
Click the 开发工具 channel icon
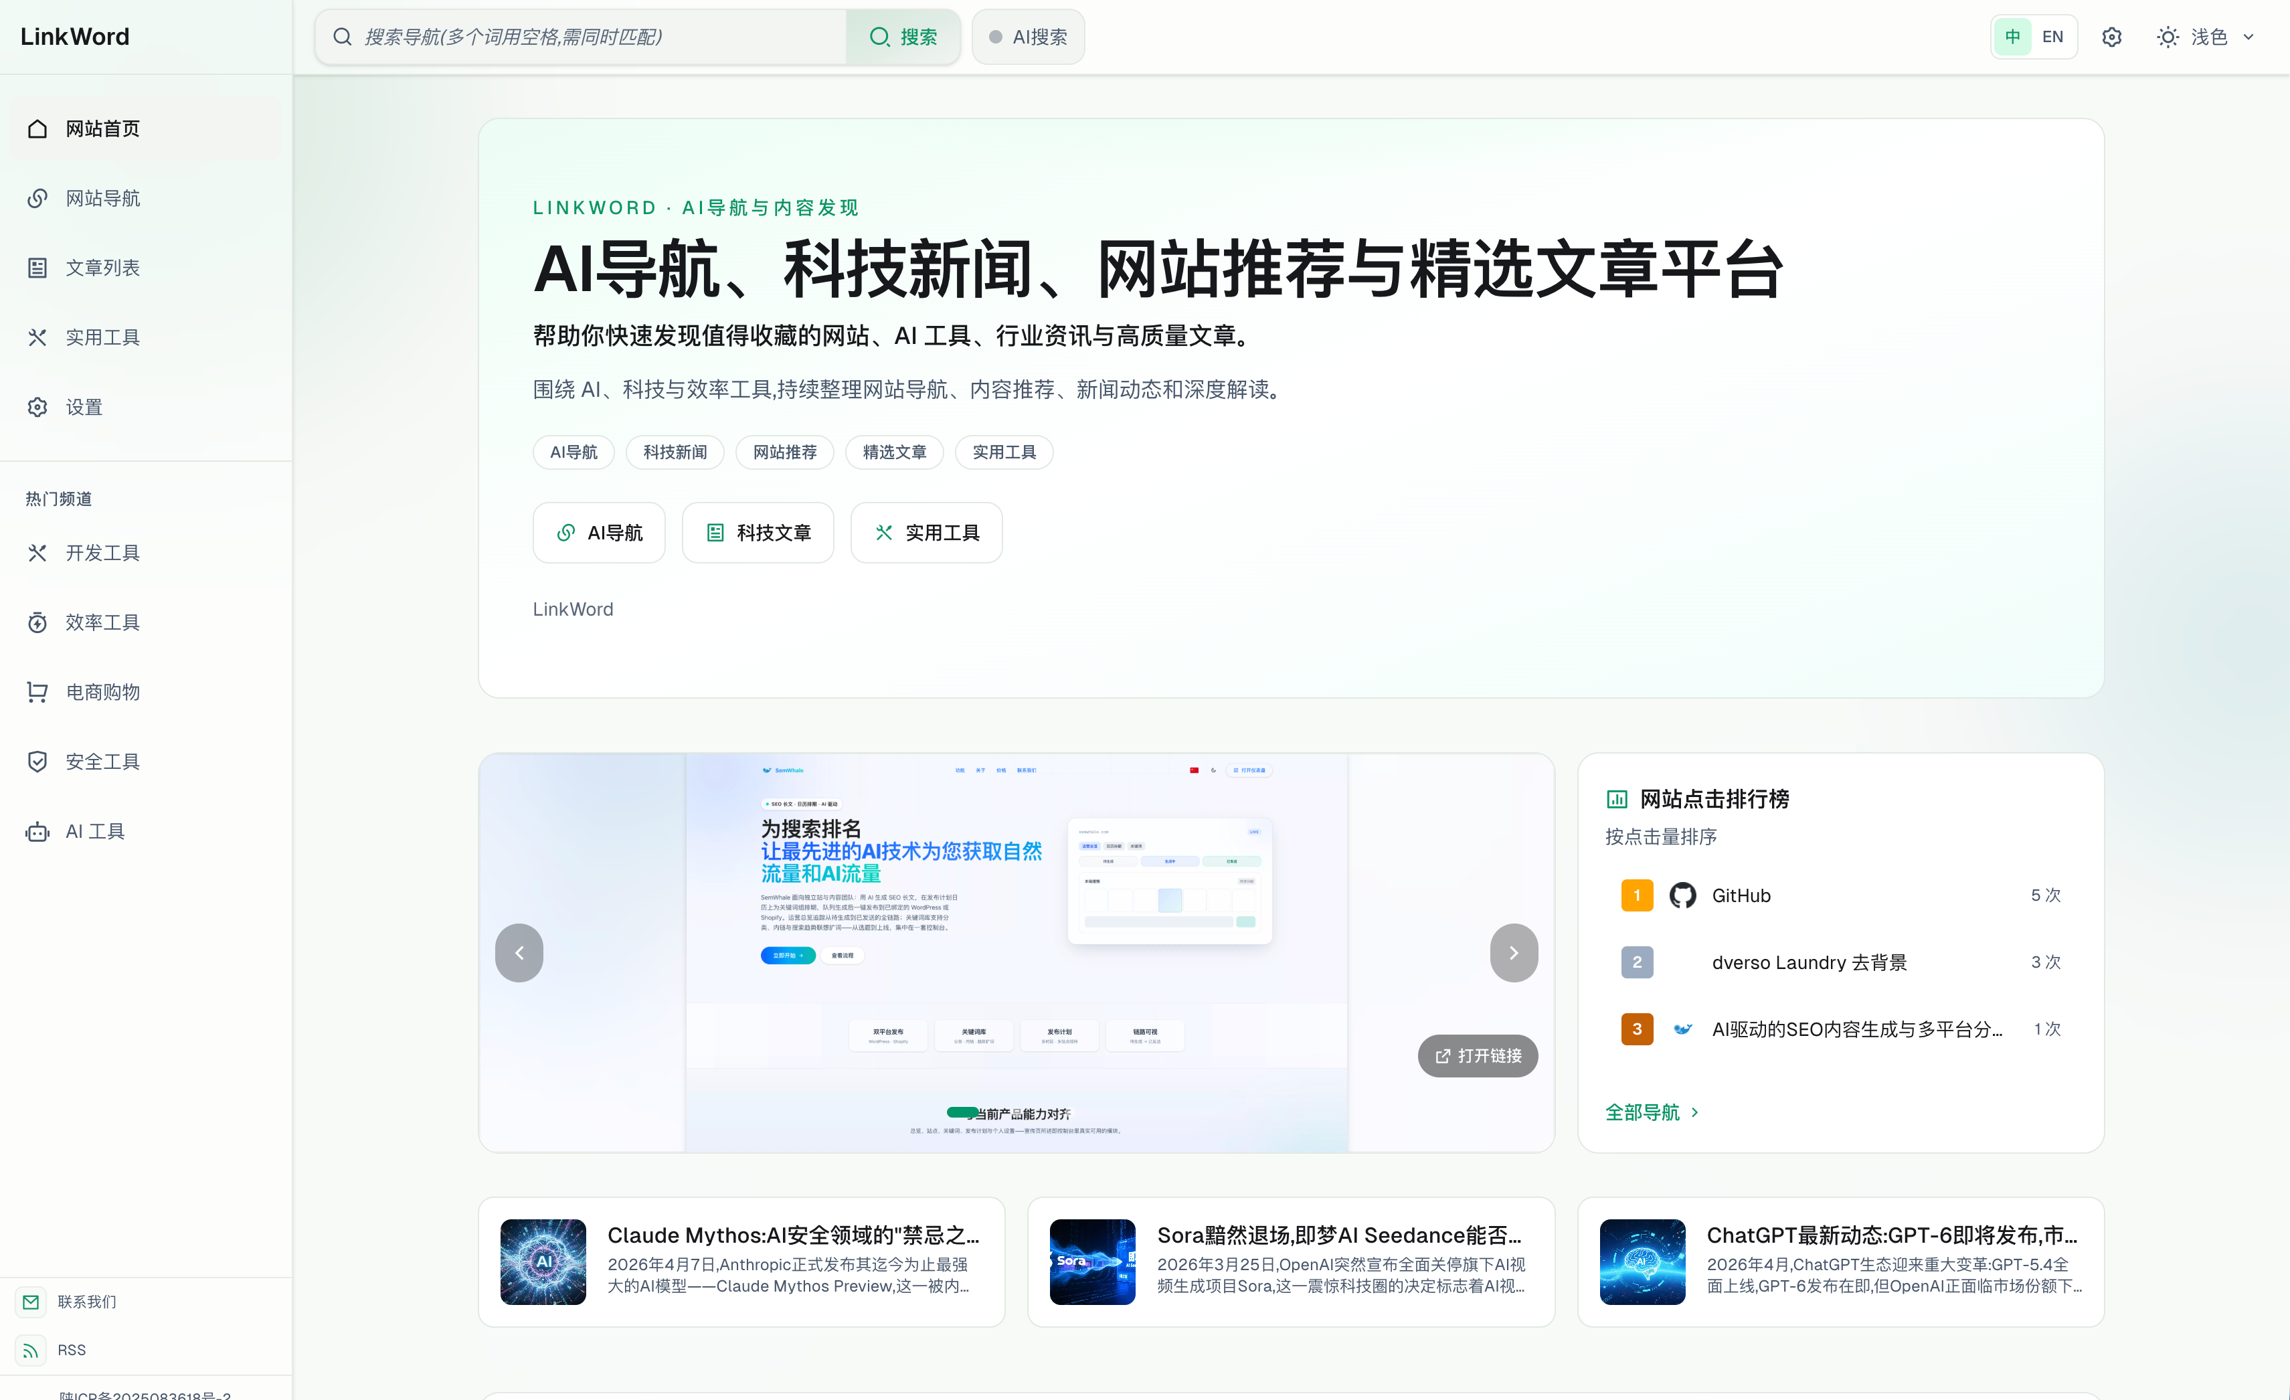37,553
